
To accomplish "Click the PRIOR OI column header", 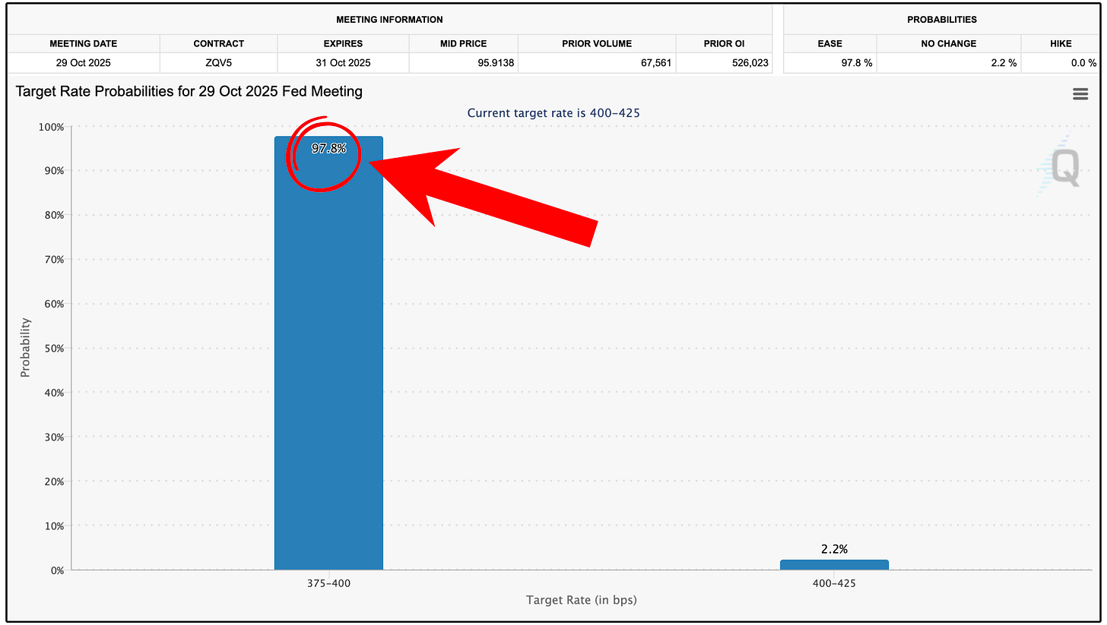I will point(724,43).
